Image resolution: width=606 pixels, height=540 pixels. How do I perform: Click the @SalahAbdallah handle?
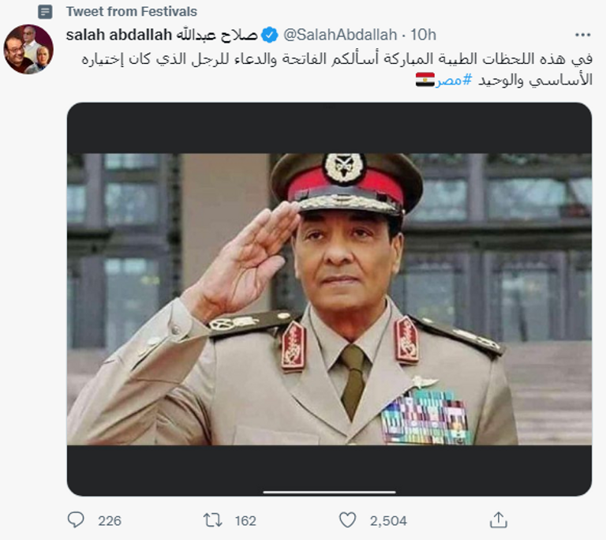pyautogui.click(x=339, y=36)
